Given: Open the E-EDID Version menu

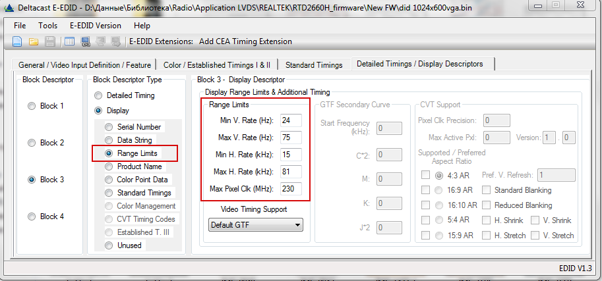Looking at the screenshot, I should pos(95,26).
